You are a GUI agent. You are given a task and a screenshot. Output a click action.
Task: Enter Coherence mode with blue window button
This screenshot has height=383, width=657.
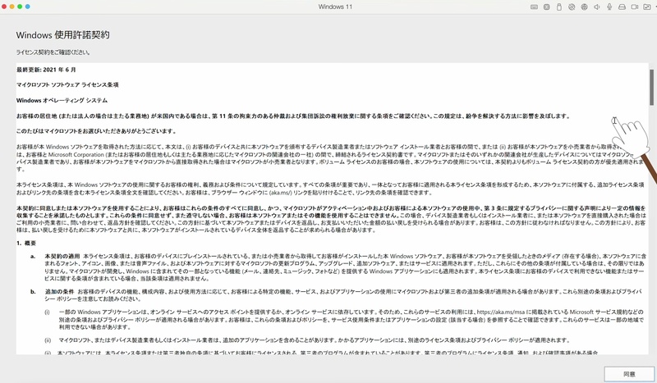click(28, 7)
